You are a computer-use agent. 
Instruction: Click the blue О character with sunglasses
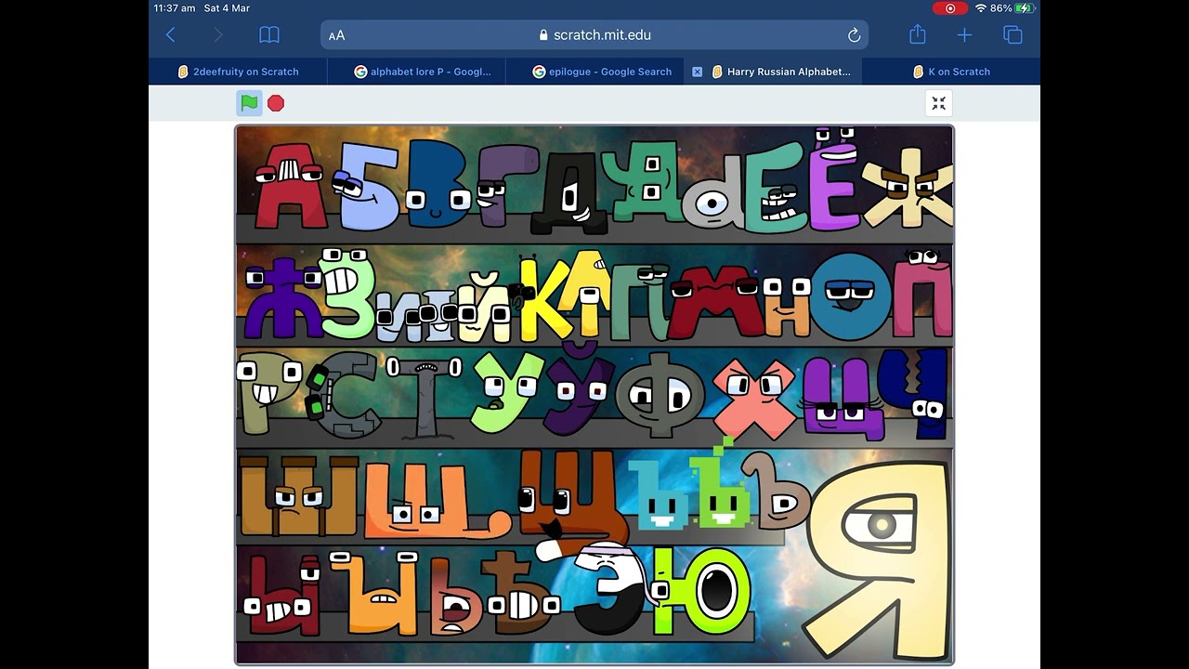tap(850, 295)
